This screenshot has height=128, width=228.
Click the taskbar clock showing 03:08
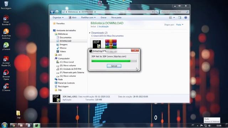pos(219,126)
